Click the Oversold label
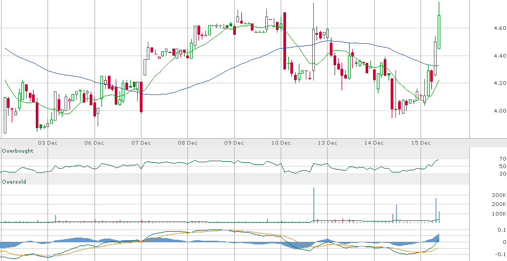The width and height of the screenshot is (507, 261). (x=14, y=182)
